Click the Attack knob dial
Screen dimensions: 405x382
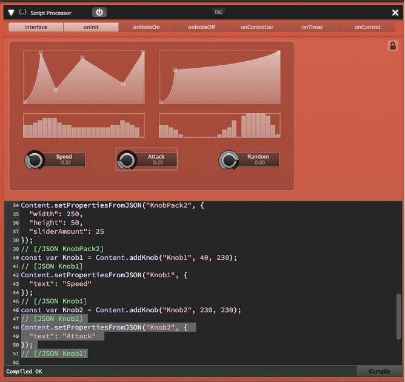(x=127, y=160)
